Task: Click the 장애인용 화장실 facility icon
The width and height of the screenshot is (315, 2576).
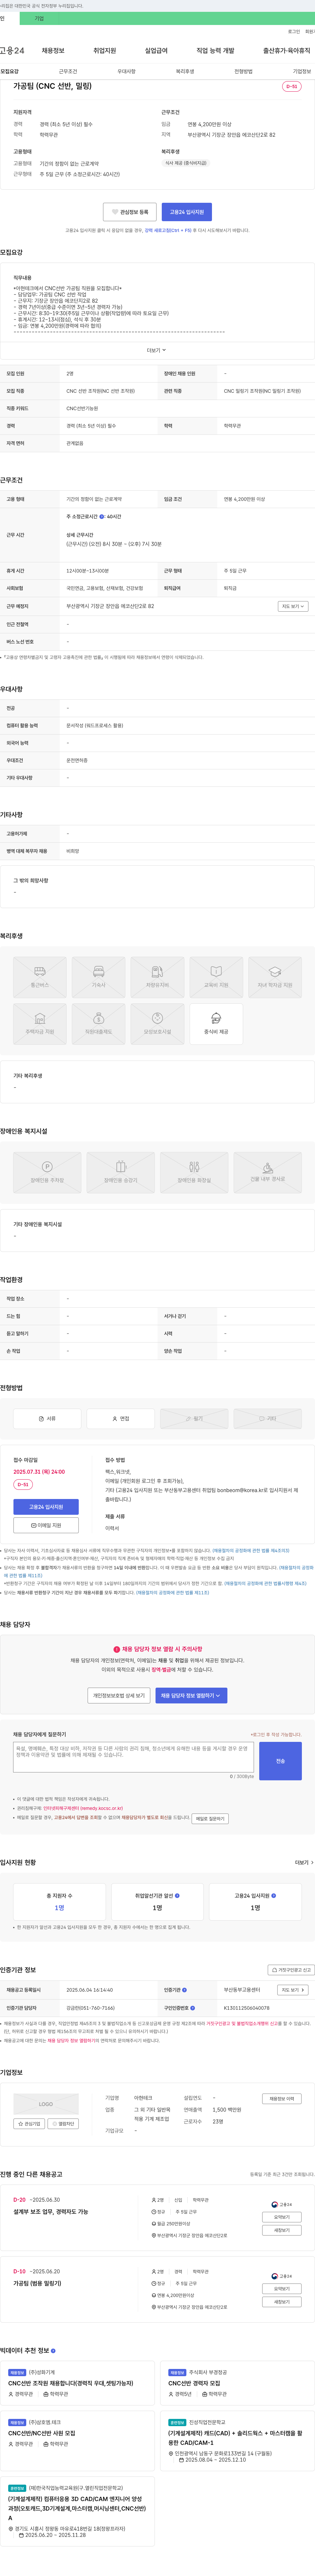Action: click(194, 1172)
